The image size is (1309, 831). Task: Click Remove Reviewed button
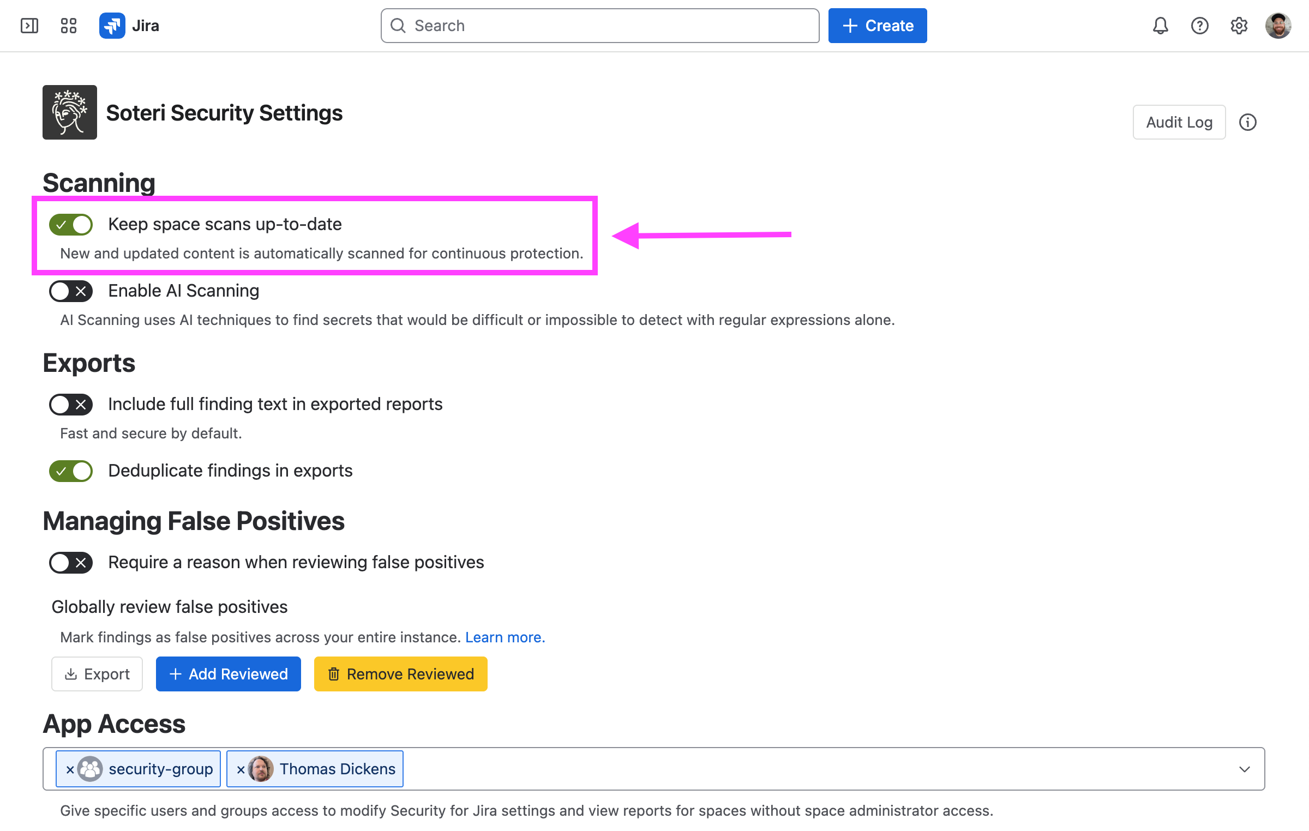coord(401,674)
